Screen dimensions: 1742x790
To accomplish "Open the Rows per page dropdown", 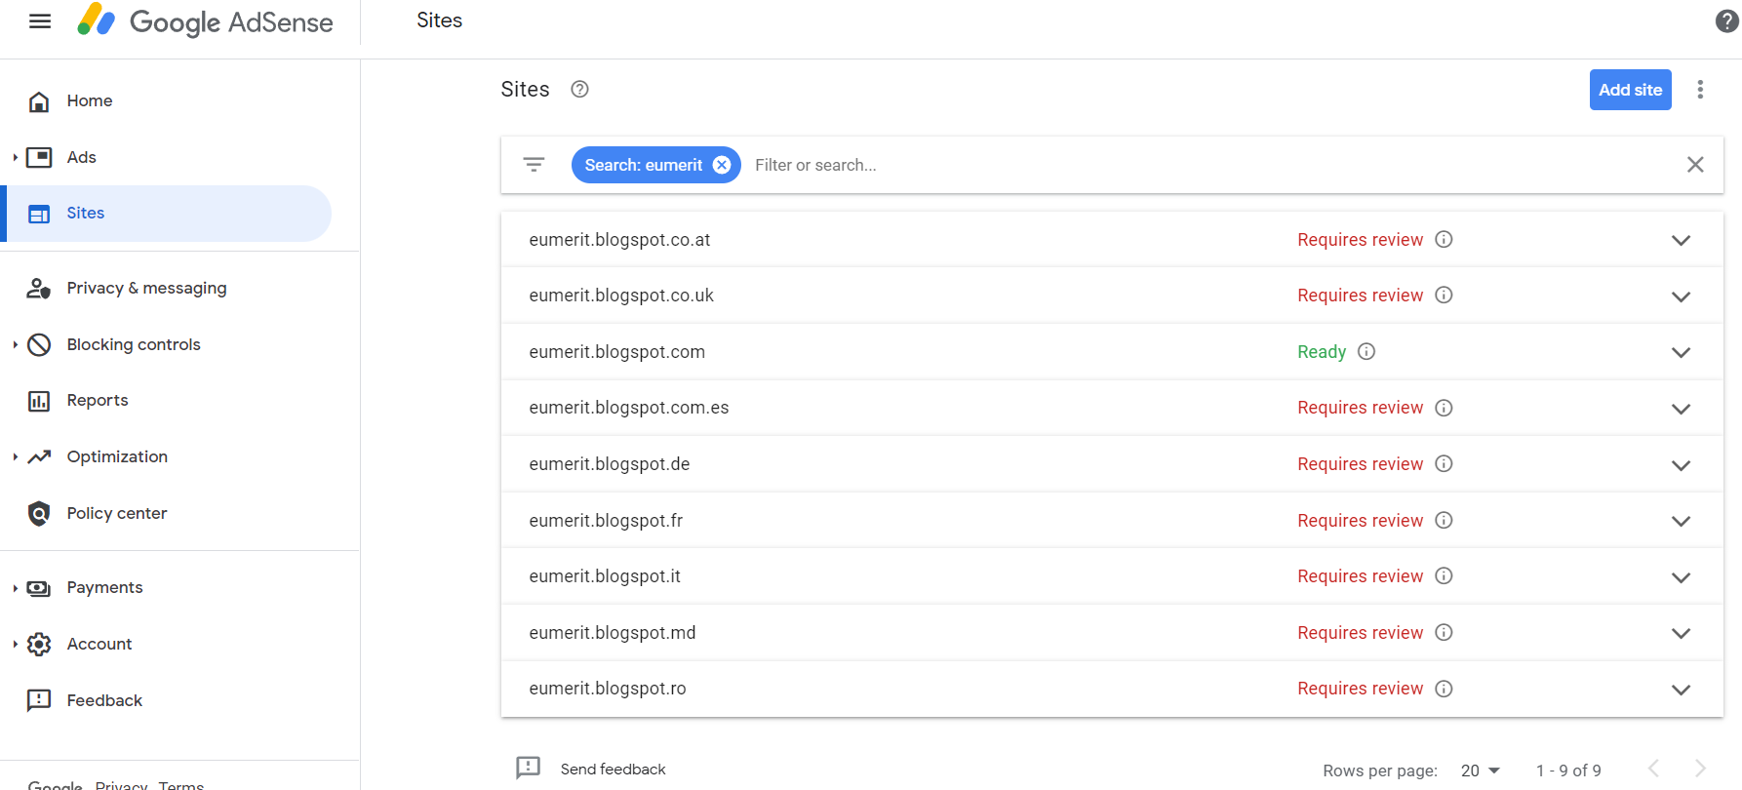I will [x=1480, y=770].
